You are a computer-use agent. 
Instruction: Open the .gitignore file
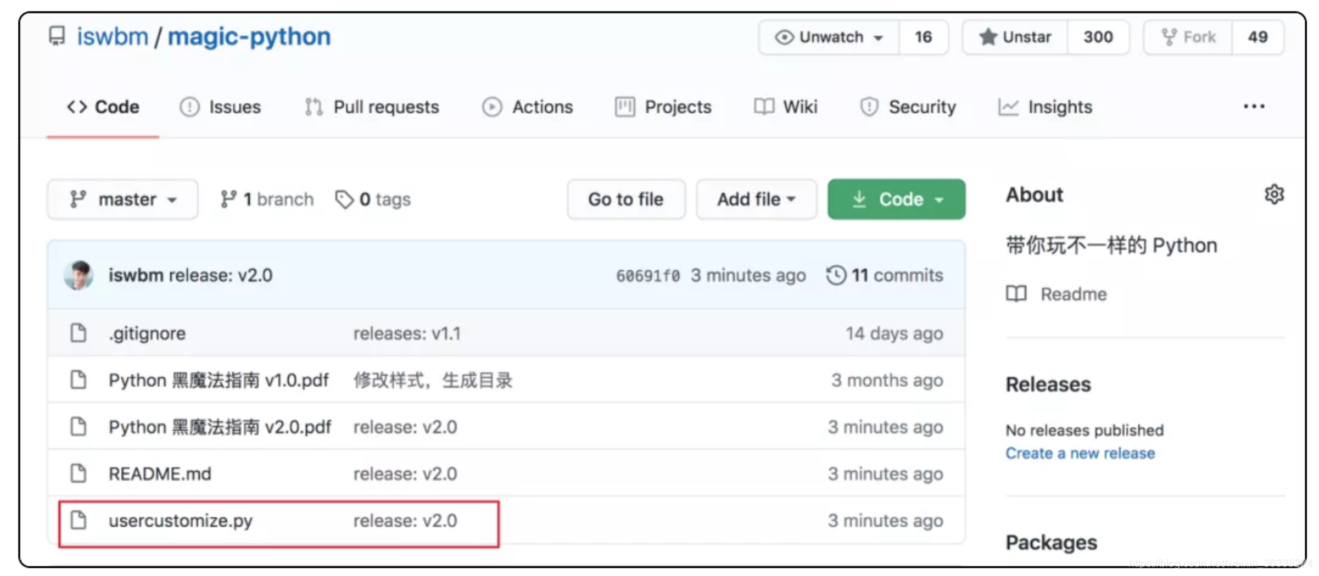[147, 333]
